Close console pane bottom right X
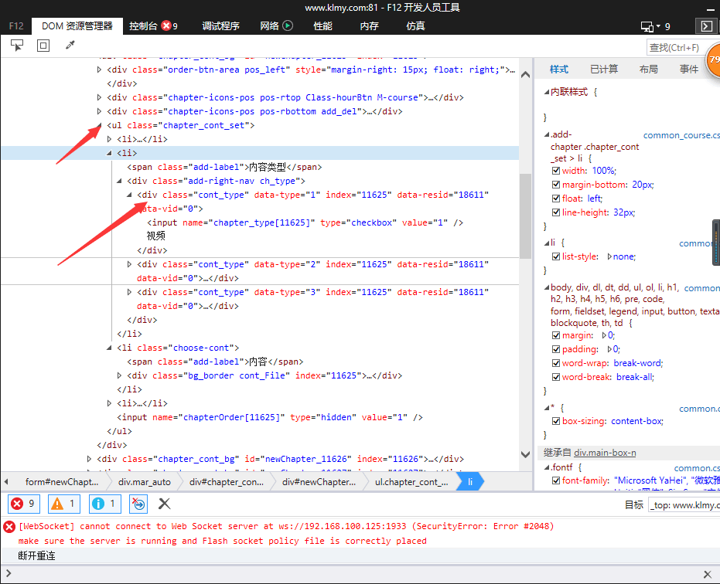Screen dimensions: 720x584 tap(707, 574)
